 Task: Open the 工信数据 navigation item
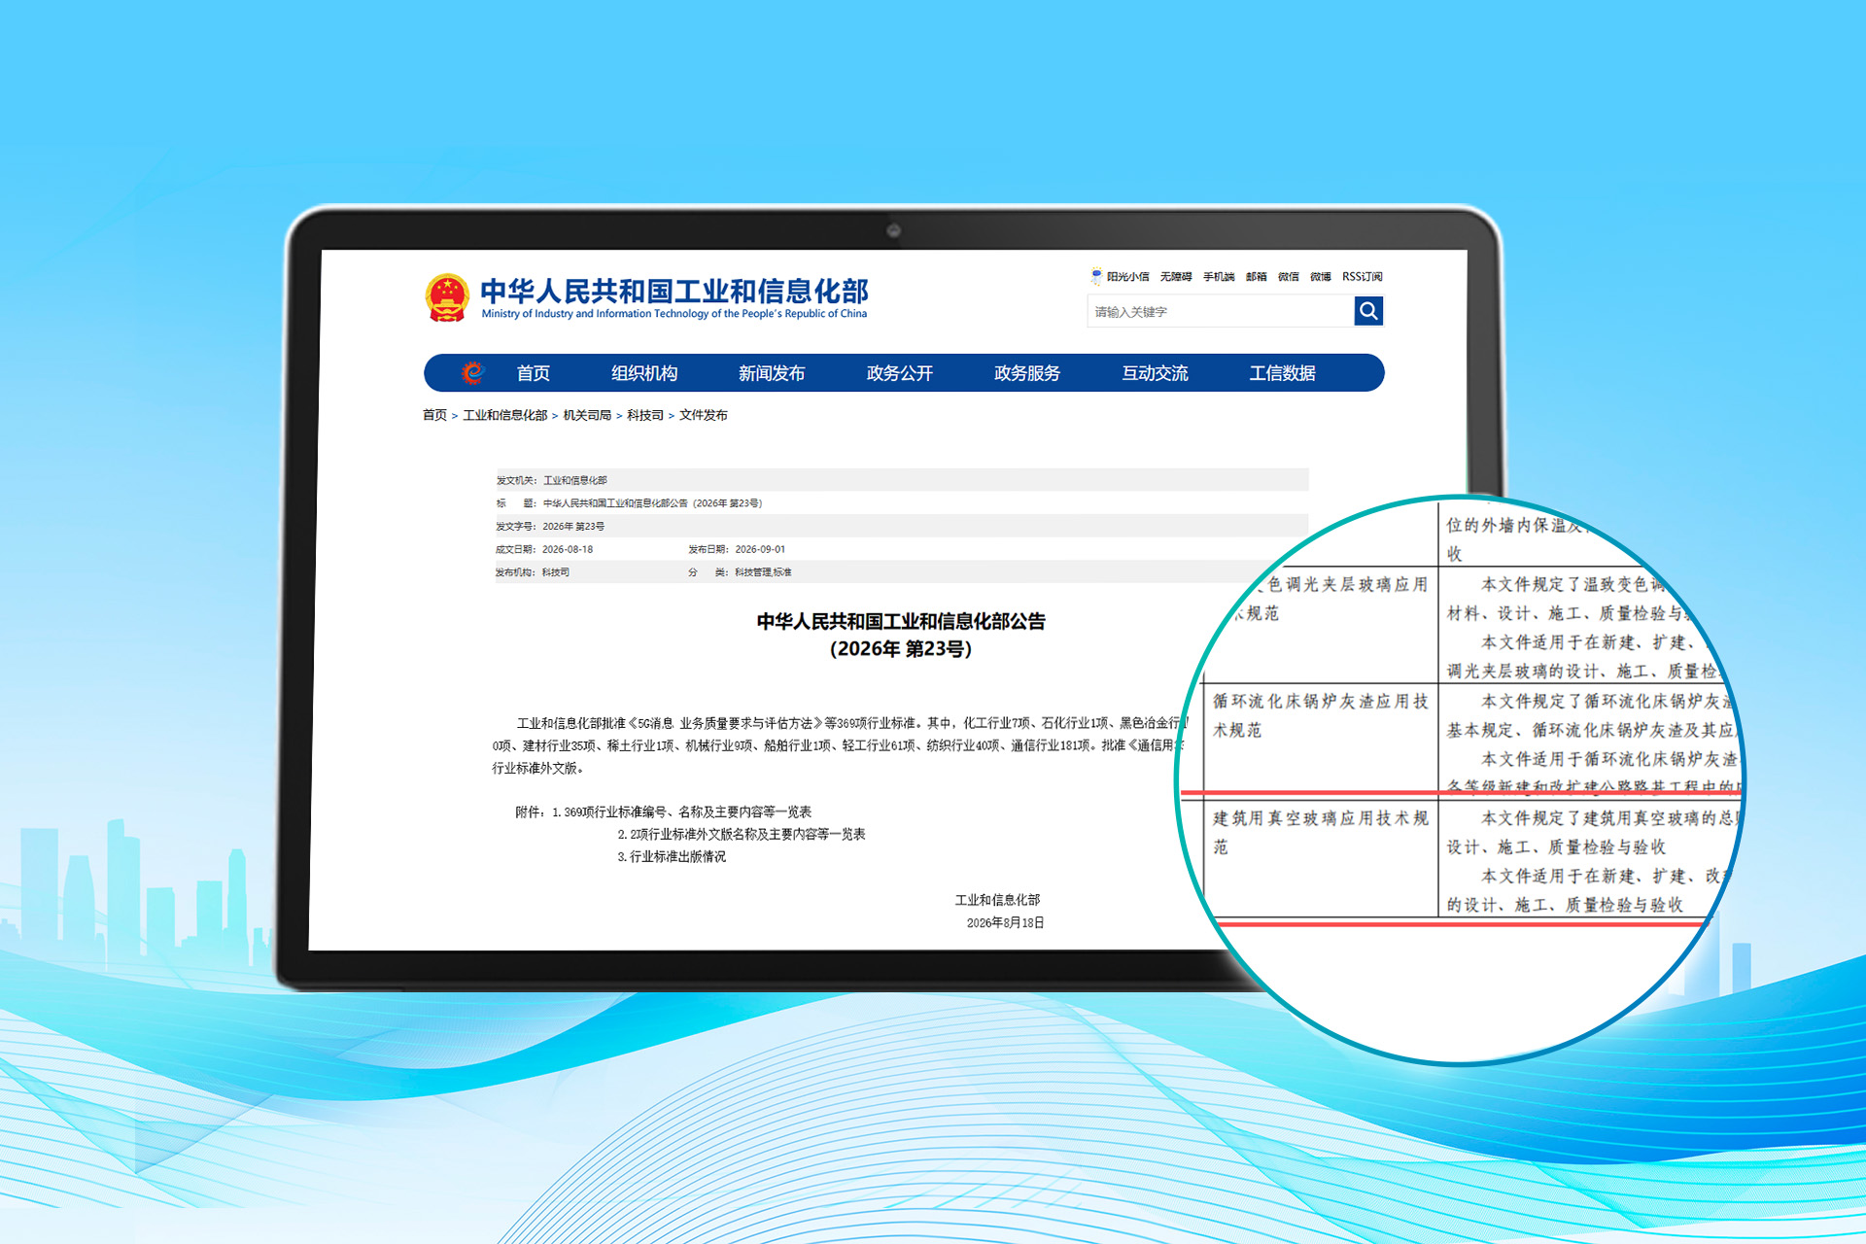1283,373
